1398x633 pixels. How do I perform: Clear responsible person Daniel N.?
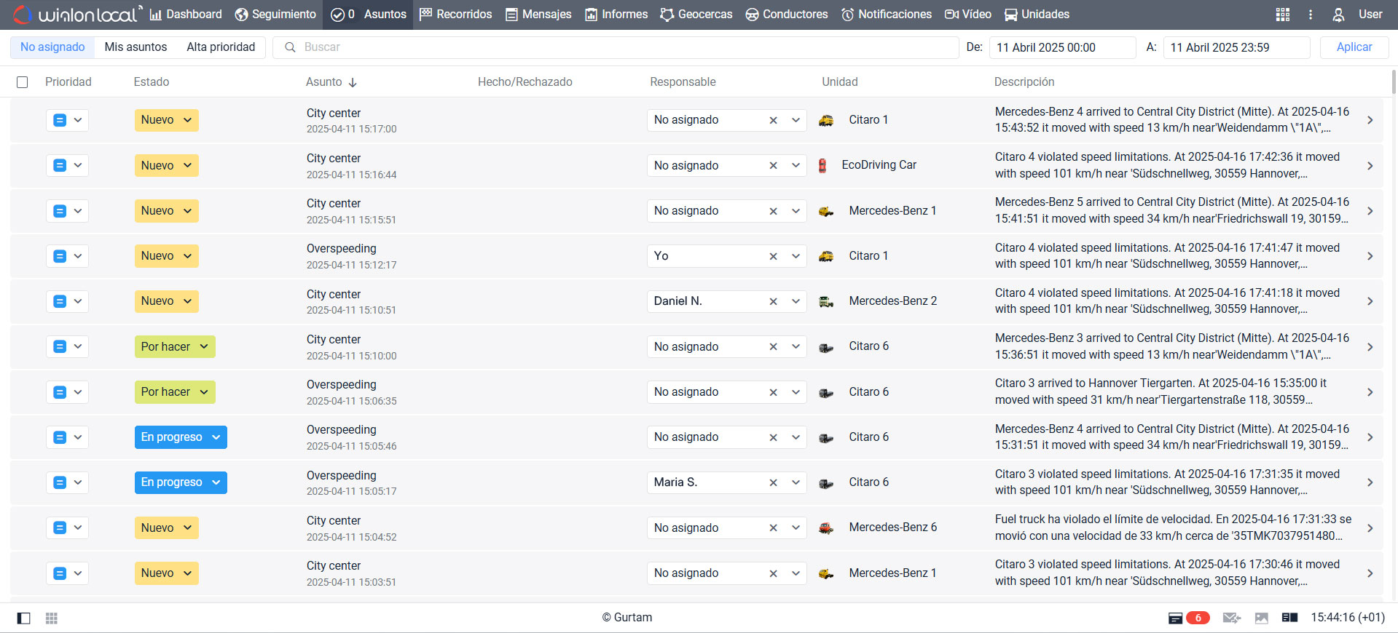coord(773,301)
